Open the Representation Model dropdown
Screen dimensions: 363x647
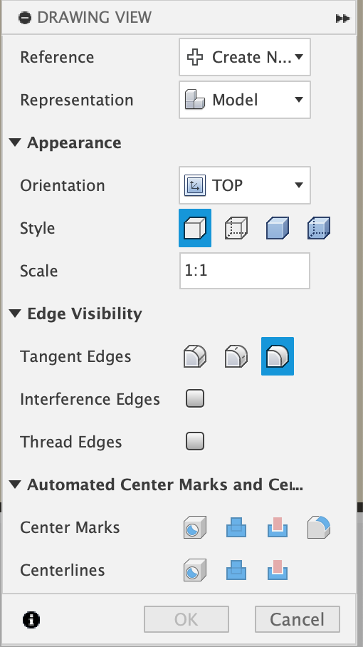(x=245, y=100)
